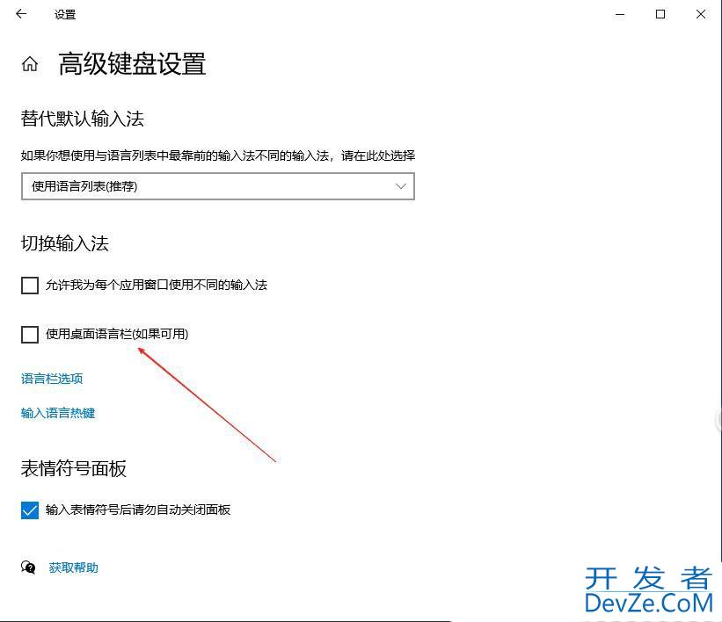Viewport: 722px width, 622px height.
Task: Click the 替代默认输入法 heading
Action: tap(83, 119)
